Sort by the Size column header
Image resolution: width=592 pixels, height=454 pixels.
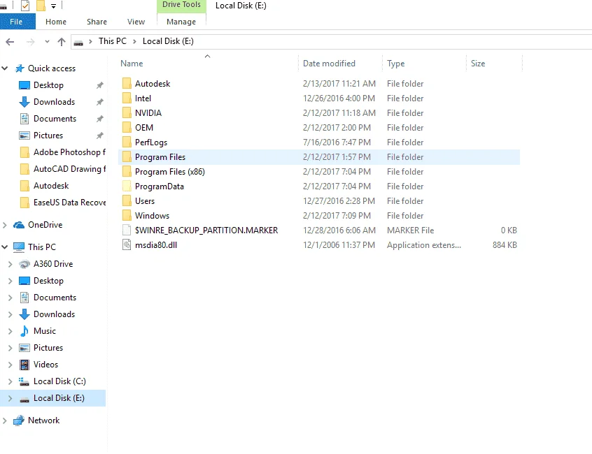478,64
